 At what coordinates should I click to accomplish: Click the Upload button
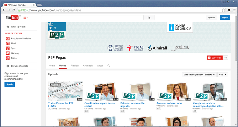(211, 18)
